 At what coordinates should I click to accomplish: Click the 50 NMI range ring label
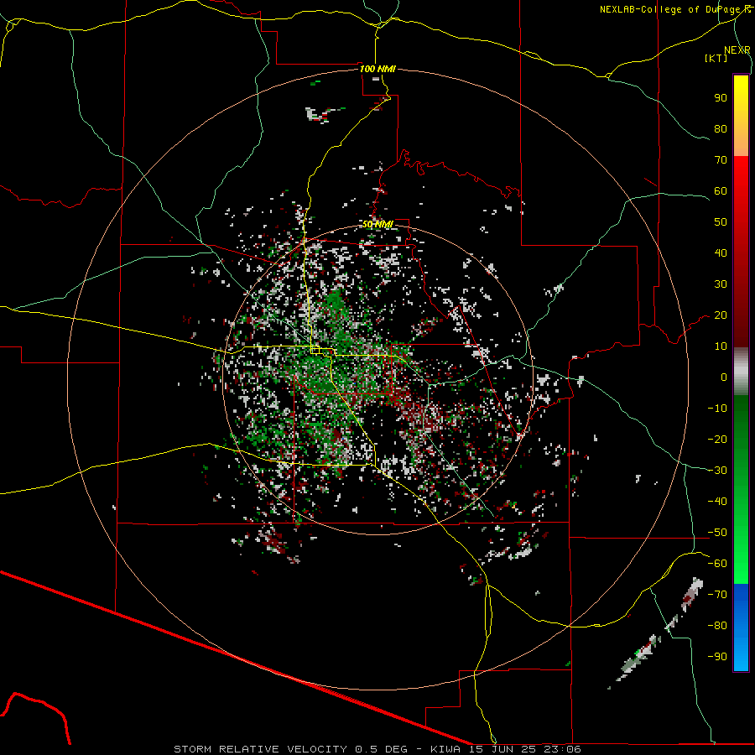pos(377,224)
